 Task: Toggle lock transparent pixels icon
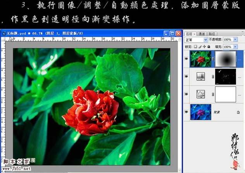coord(195,46)
